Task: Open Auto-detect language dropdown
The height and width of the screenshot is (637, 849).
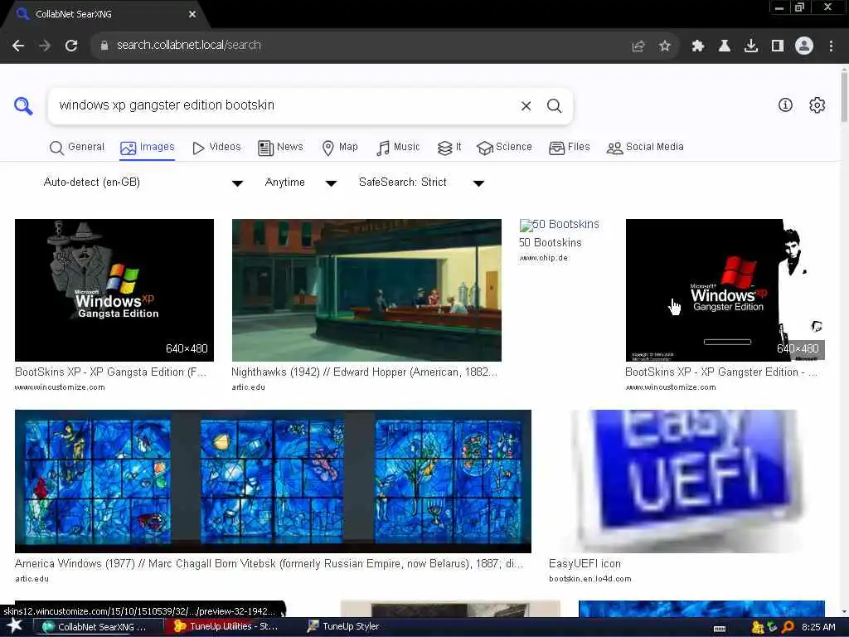Action: (x=143, y=182)
